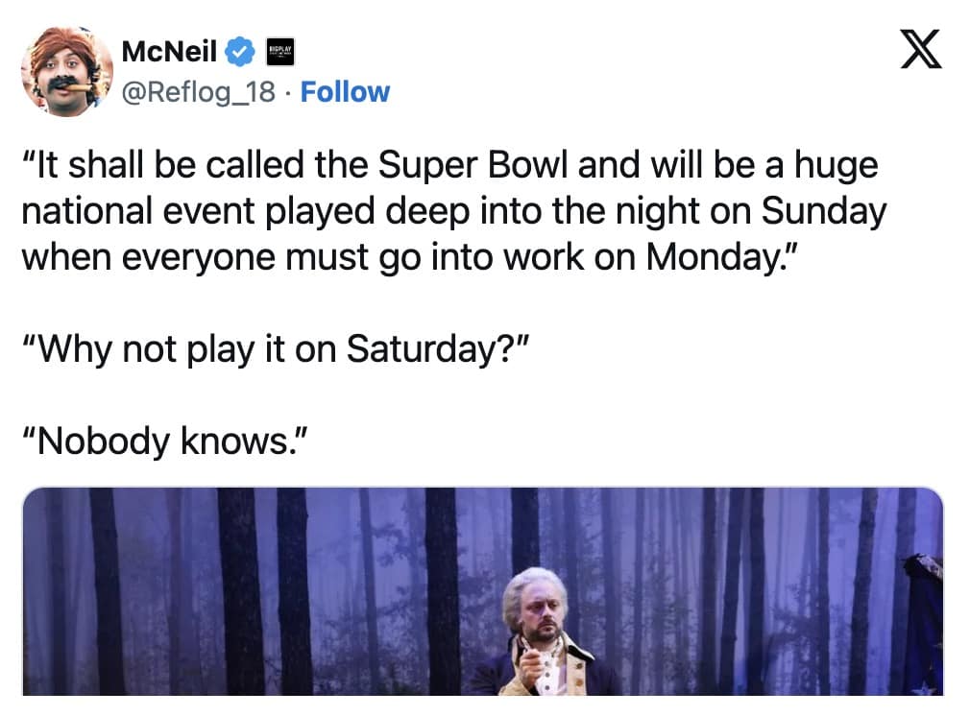Open McNeil's profile avatar picture

pos(65,70)
